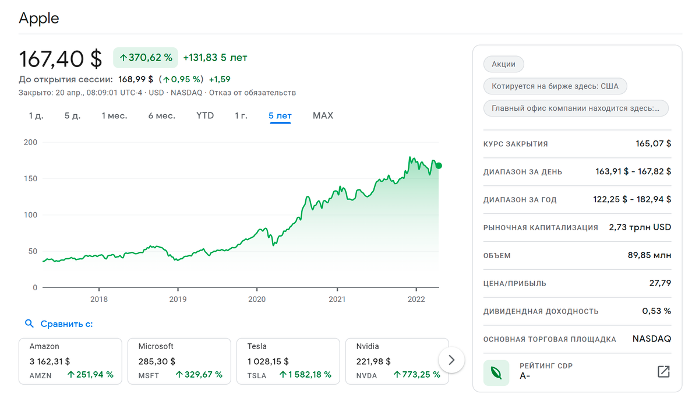Open the Microsoft MSFT comparison card
Screen dimensions: 699x415
[179, 361]
